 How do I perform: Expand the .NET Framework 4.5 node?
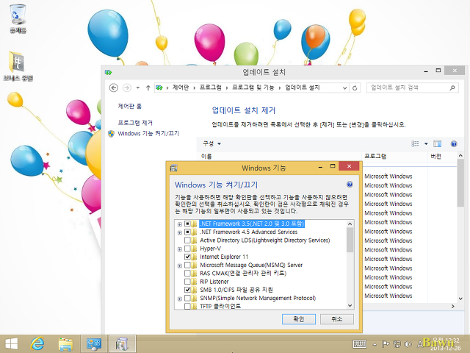click(x=179, y=232)
